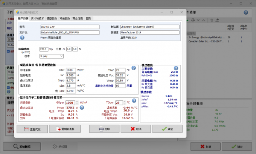Image resolution: width=256 pixels, height=154 pixels.
Task: Click µPMax value -0.45 /°C
Action: (172, 106)
